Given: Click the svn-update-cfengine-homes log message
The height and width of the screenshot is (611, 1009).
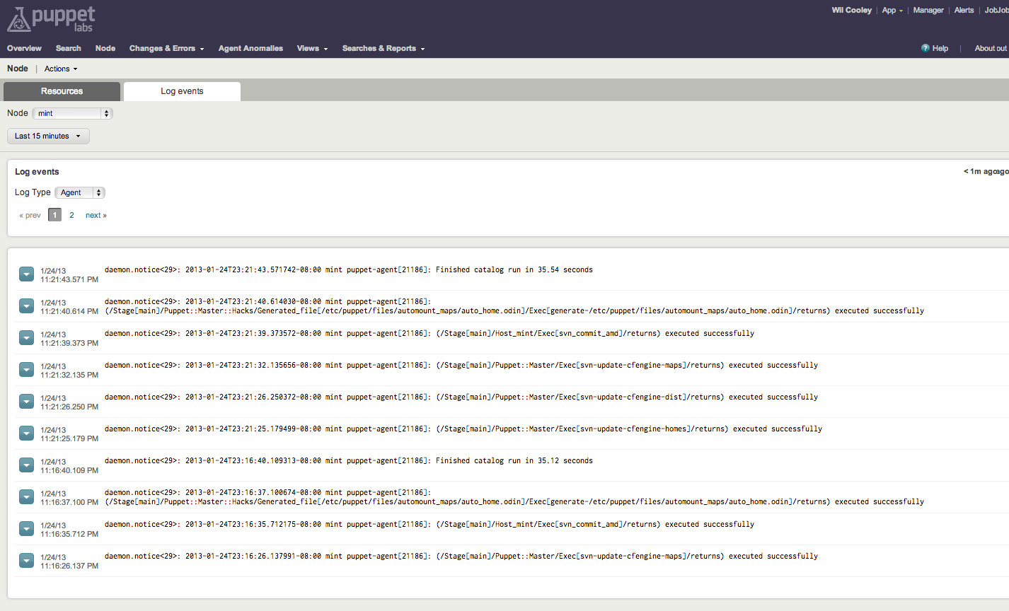Looking at the screenshot, I should tap(463, 429).
